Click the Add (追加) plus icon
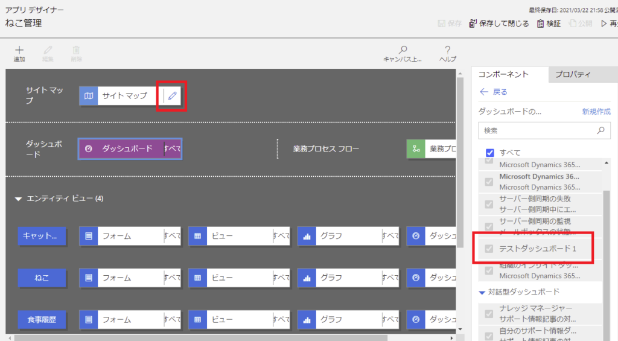Image resolution: width=618 pixels, height=341 pixels. [19, 50]
